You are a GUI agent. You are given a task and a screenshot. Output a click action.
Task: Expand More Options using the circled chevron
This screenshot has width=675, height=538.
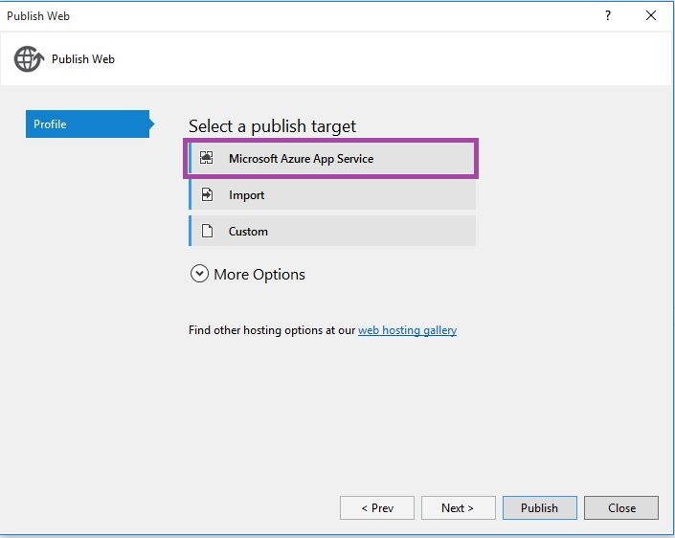199,274
